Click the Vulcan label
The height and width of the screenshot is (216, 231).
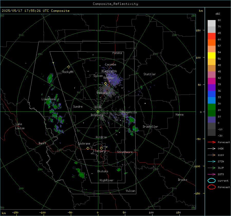(130, 191)
